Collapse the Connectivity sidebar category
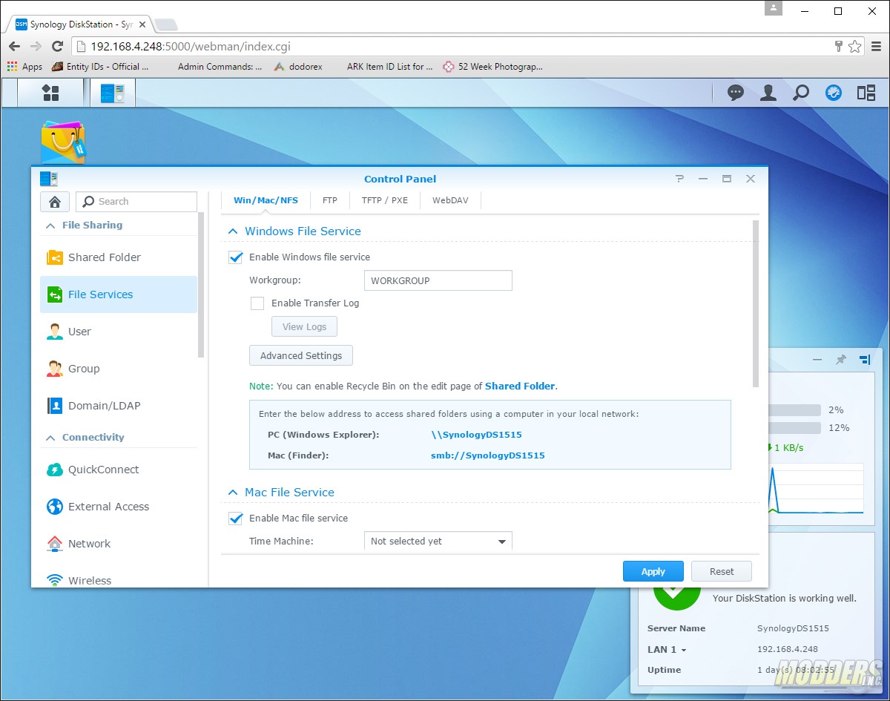The width and height of the screenshot is (890, 701). (x=50, y=438)
